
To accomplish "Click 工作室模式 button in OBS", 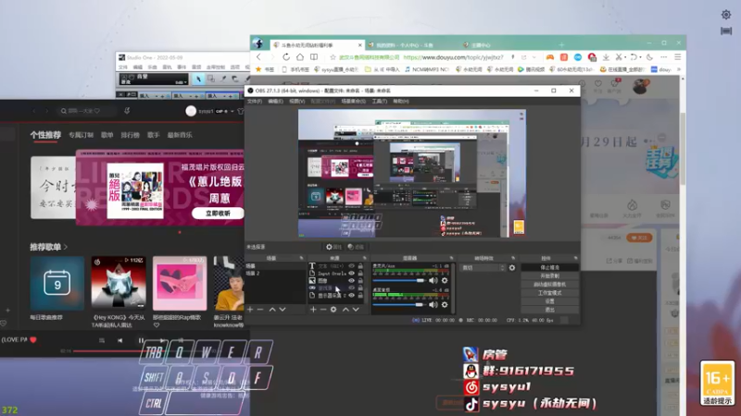I will [x=549, y=293].
